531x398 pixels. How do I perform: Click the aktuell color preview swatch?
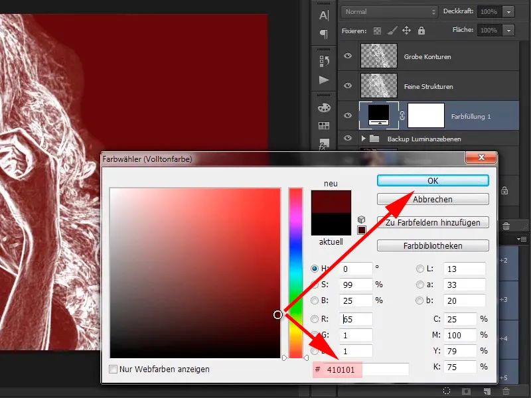tap(331, 224)
